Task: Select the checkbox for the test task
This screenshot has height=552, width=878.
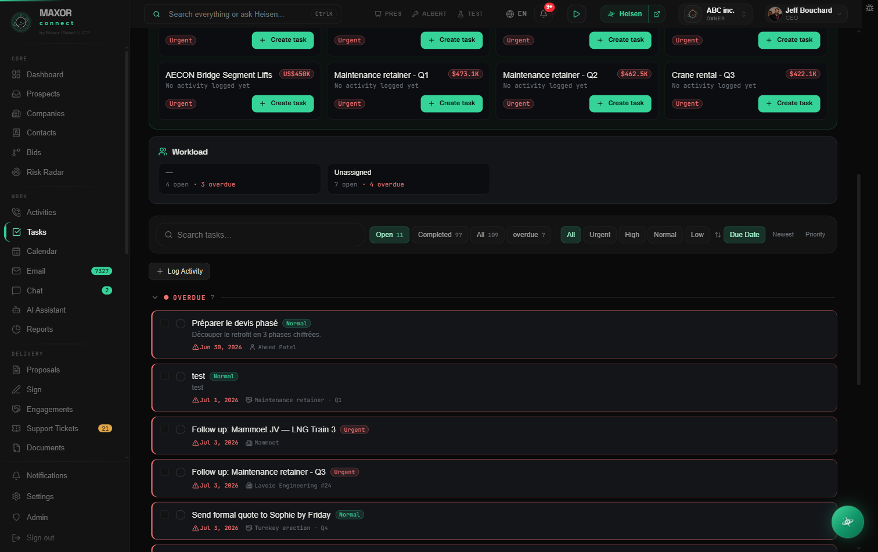Action: click(x=165, y=376)
